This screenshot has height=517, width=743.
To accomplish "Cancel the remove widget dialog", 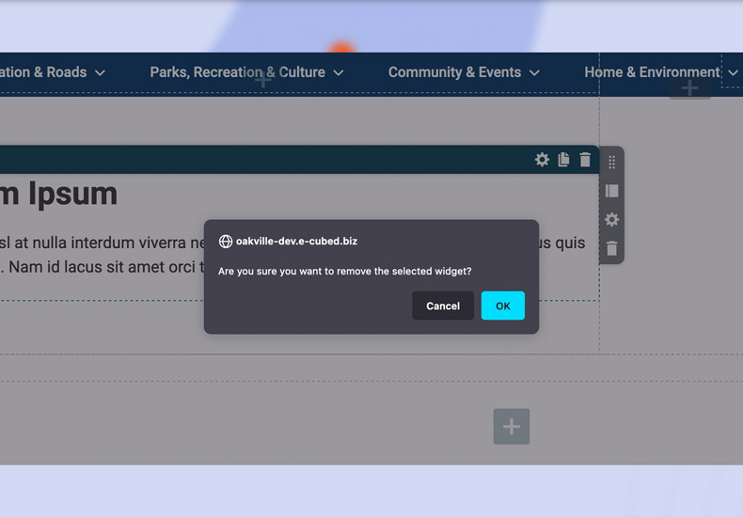I will 442,305.
